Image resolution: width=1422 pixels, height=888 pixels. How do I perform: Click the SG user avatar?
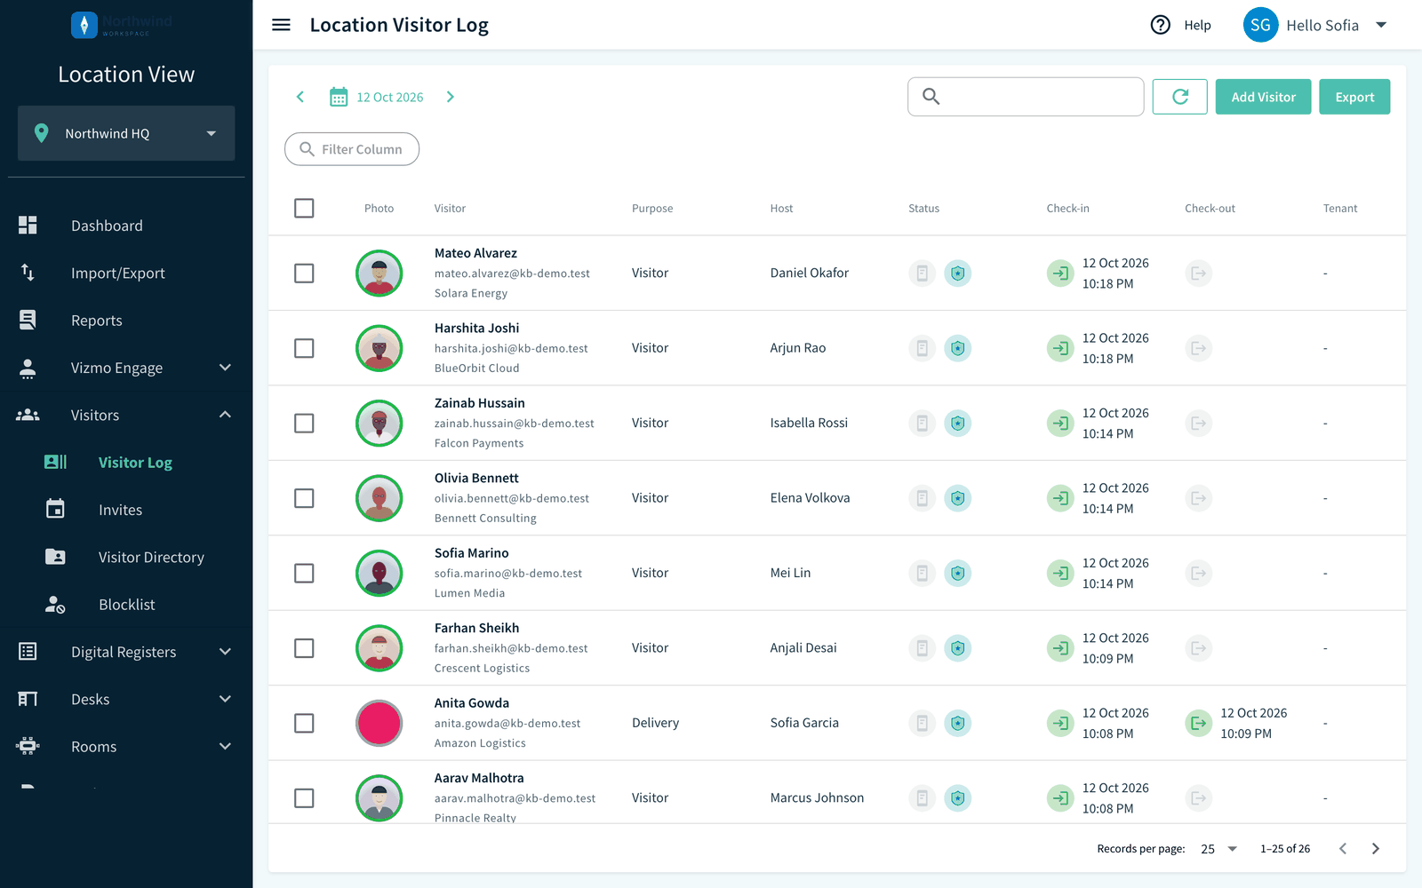click(1260, 25)
